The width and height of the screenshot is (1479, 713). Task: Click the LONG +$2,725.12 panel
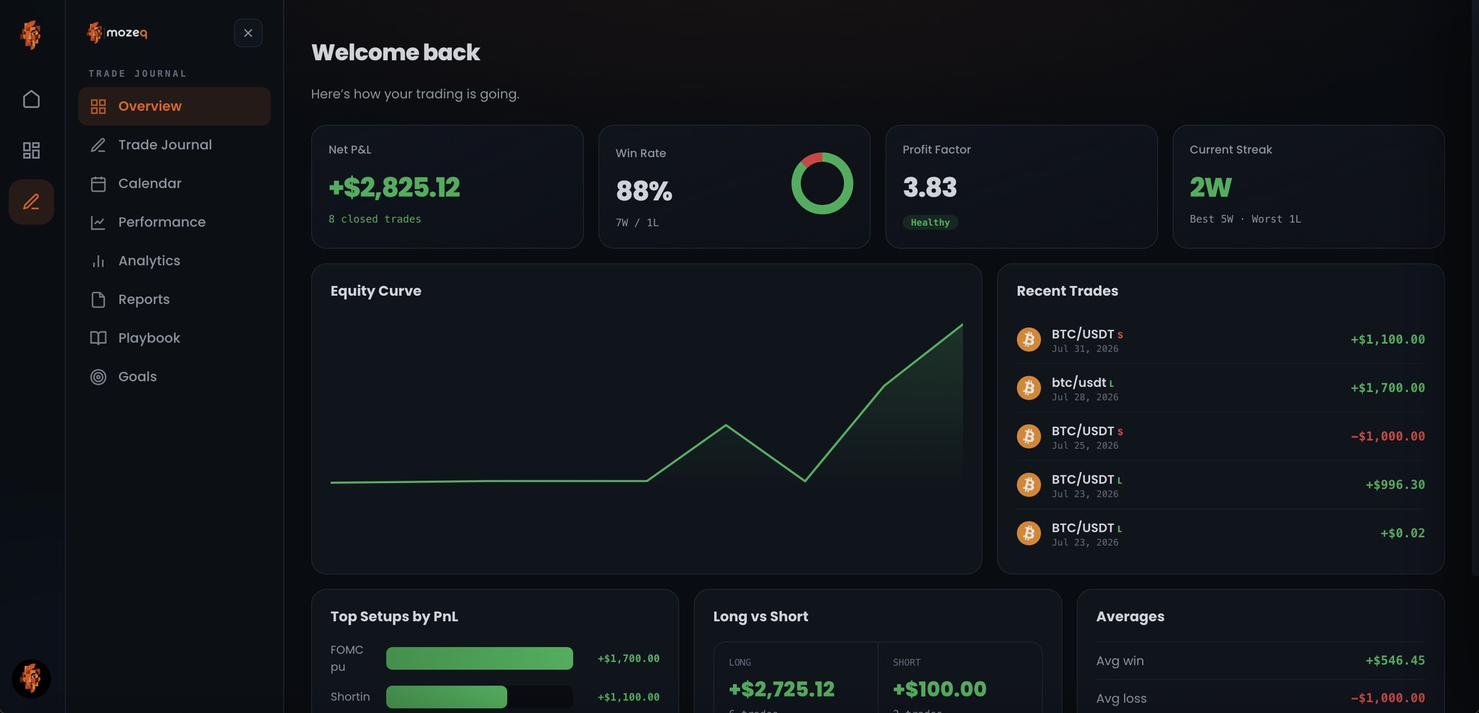coord(796,677)
